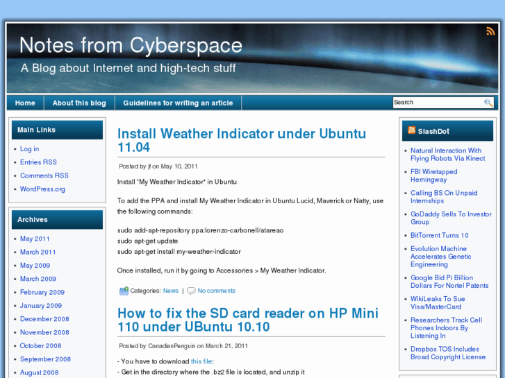The height and width of the screenshot is (378, 505).
Task: Open May 2009 archive
Action: click(35, 266)
